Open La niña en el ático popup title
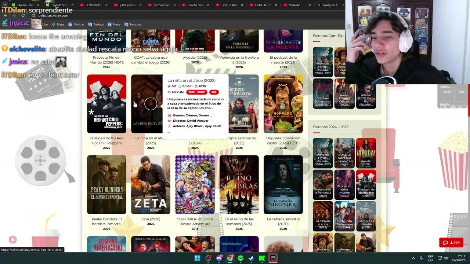Screen dimensions: 470x264 pos(191,81)
